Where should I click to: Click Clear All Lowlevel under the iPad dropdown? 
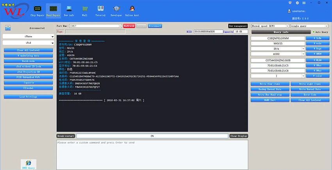point(29,50)
